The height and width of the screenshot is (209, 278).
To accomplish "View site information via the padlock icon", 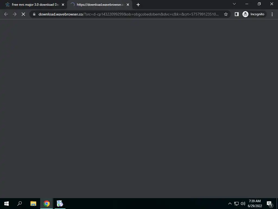I will tap(34, 14).
